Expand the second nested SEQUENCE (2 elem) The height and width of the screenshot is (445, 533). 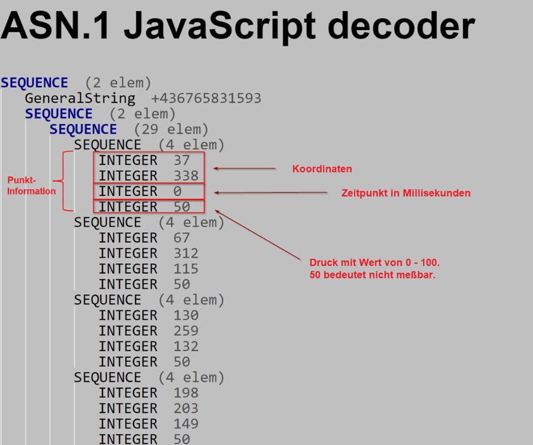59,114
